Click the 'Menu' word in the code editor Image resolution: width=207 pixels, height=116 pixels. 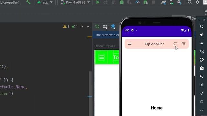click(x=20, y=87)
